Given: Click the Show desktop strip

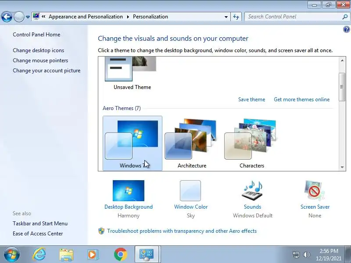Looking at the screenshot, I should tap(348, 255).
